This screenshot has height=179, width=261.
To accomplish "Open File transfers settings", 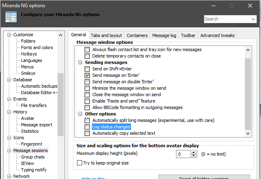I will coord(33,105).
